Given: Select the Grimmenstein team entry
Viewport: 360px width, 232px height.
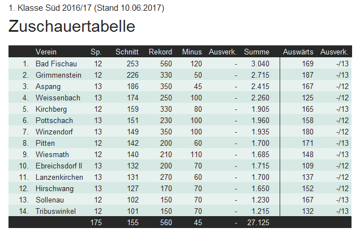Looking at the screenshot, I should click(58, 75).
